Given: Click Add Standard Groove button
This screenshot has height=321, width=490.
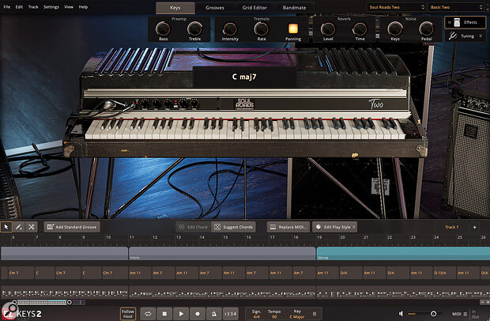Looking at the screenshot, I should (72, 227).
